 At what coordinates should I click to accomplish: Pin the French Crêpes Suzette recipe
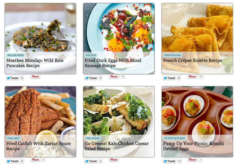192,77
